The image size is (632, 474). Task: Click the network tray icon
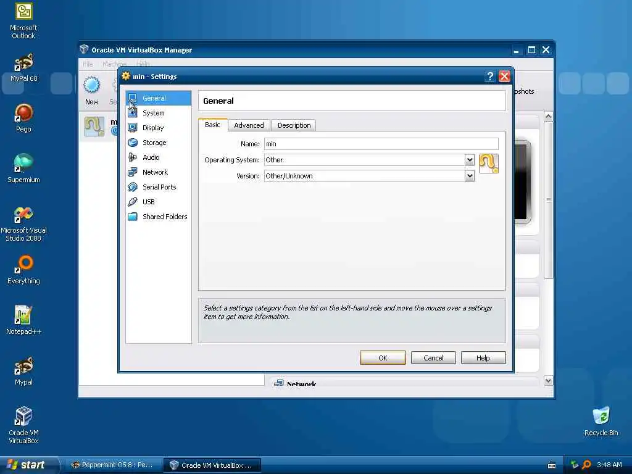point(575,465)
